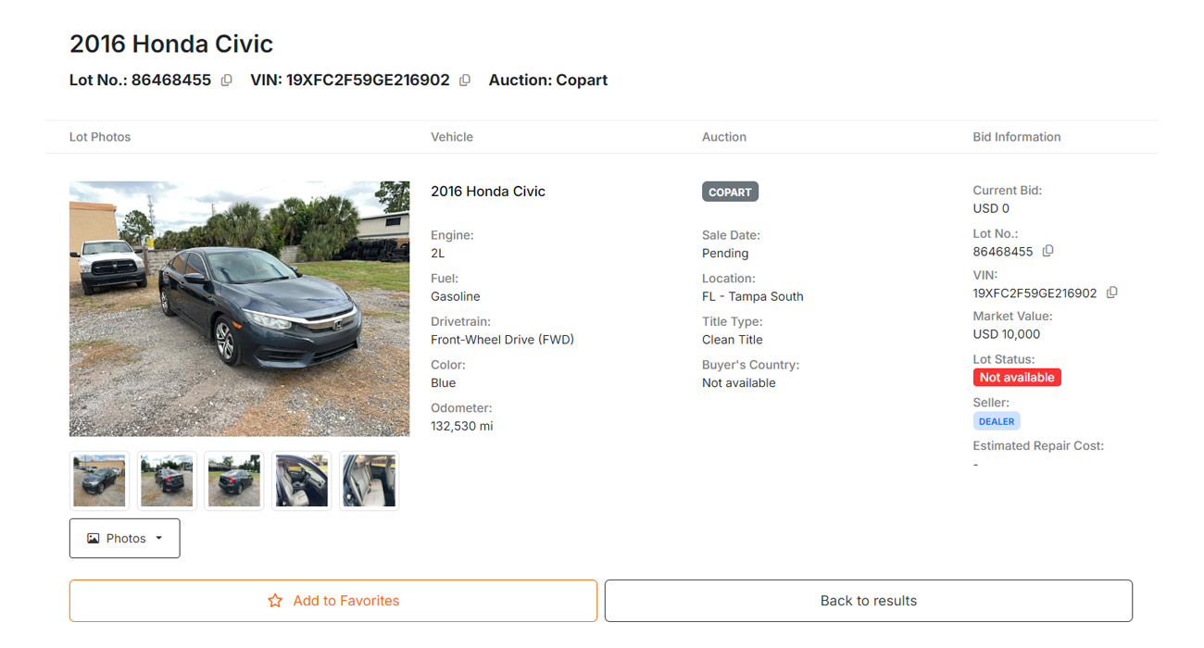Click the image icon on Photos button
This screenshot has width=1204, height=648.
[94, 539]
